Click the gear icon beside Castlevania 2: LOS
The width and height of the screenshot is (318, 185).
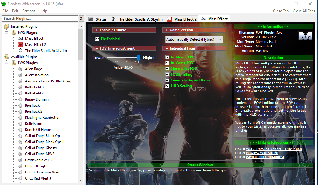(x=20, y=160)
